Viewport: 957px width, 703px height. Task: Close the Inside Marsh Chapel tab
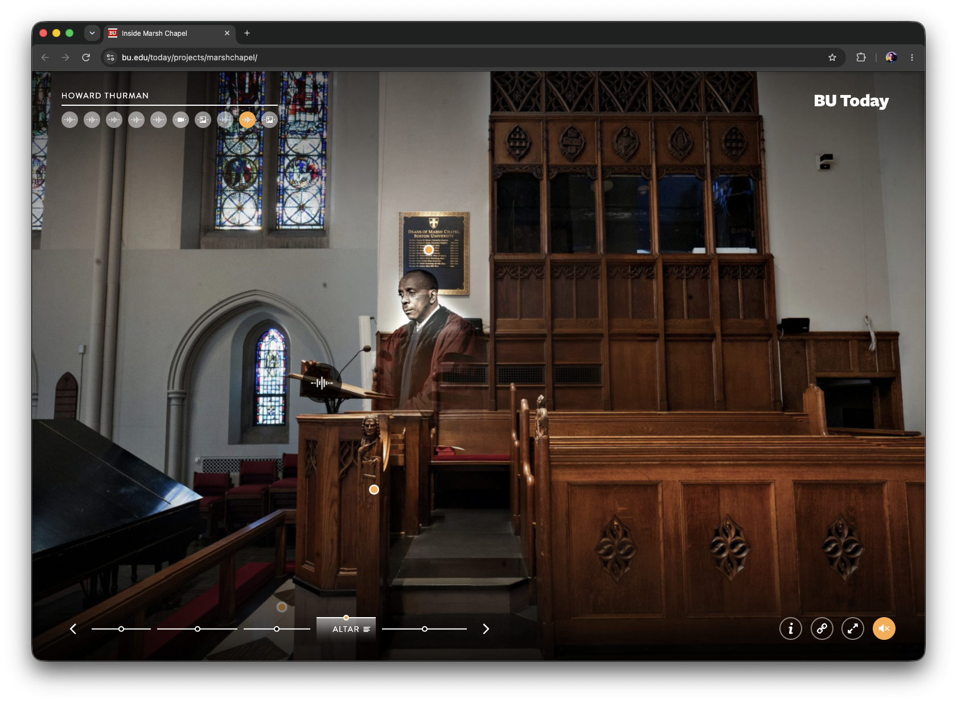click(x=227, y=33)
